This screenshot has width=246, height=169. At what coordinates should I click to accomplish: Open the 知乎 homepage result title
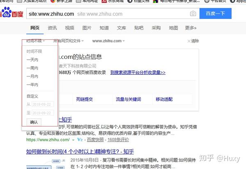pyautogui.click(x=65, y=119)
